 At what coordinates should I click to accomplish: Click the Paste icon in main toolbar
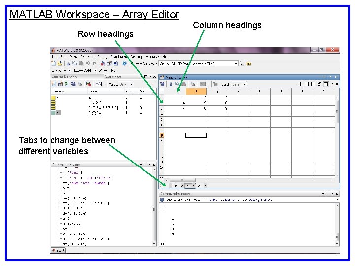[x=81, y=64]
